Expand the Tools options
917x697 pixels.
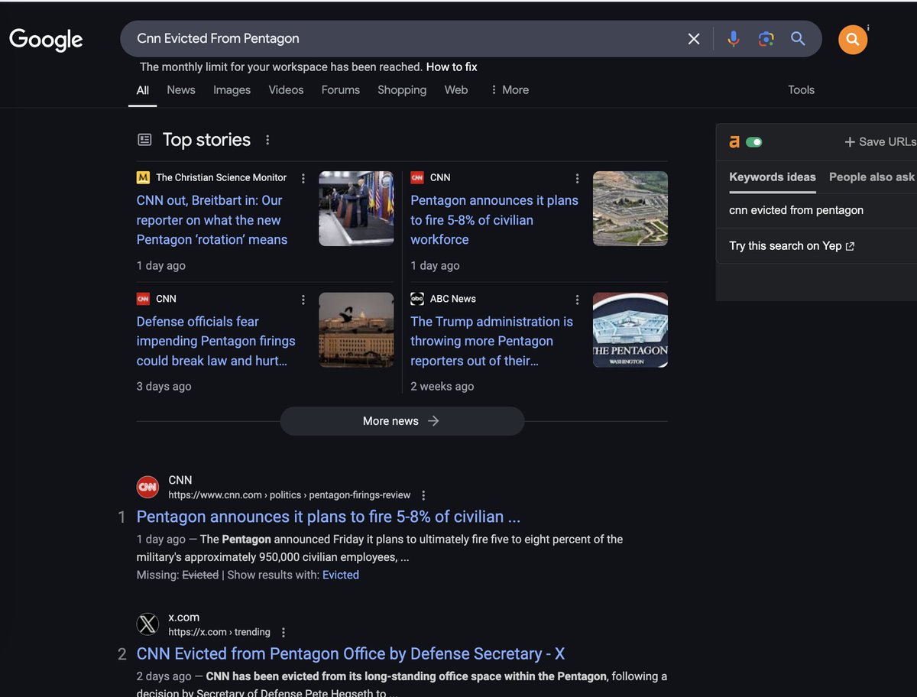click(x=801, y=89)
